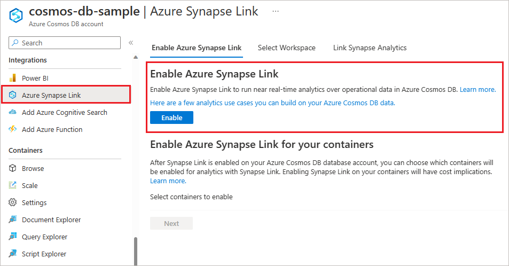Click the Power BI icon in sidebar
The image size is (509, 266).
pos(13,78)
